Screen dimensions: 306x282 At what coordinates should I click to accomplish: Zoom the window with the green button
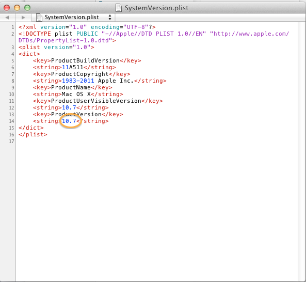pos(27,8)
